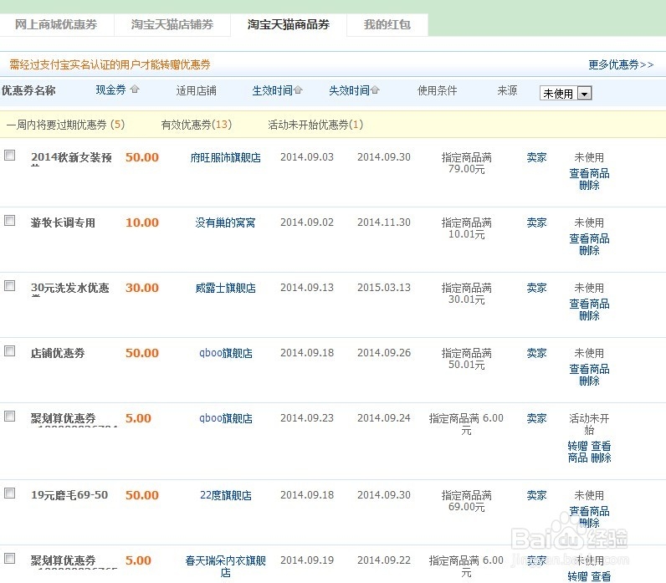
Task: Filter by 有效优惠券(13)
Action: [197, 125]
